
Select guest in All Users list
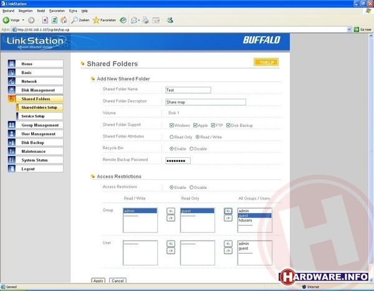(x=254, y=248)
